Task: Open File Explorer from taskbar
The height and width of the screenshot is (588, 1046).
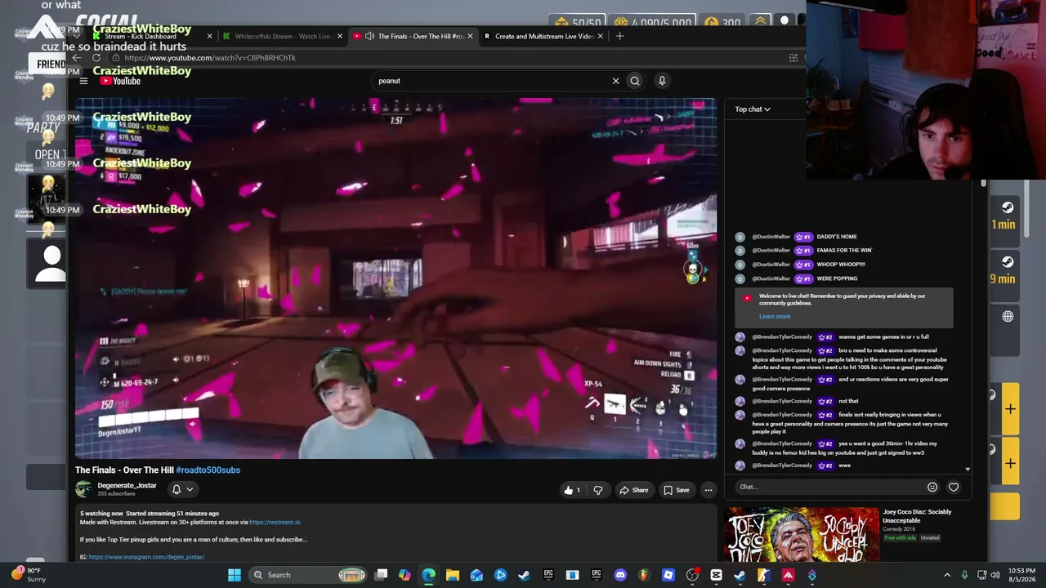Action: click(453, 575)
